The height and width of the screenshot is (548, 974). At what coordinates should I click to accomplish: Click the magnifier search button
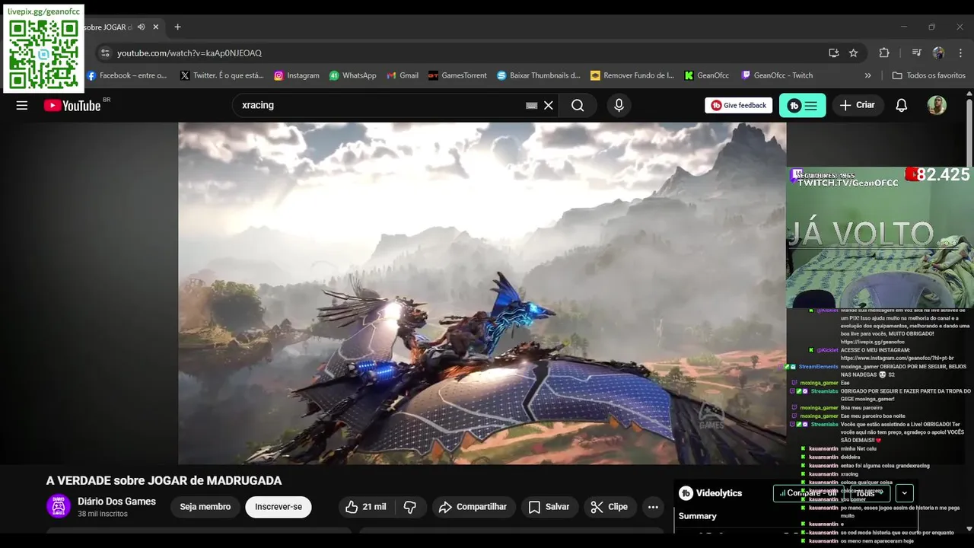tap(578, 105)
